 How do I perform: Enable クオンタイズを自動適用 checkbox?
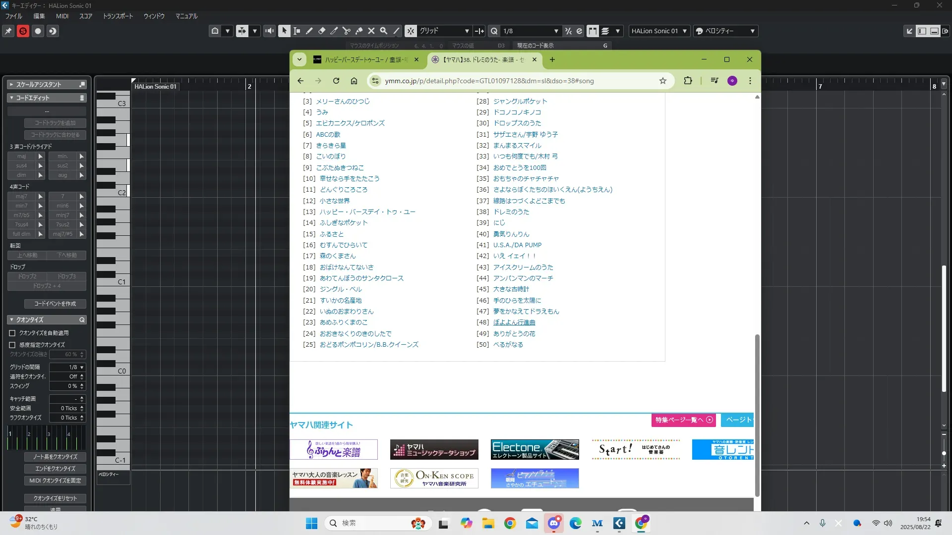click(x=12, y=333)
